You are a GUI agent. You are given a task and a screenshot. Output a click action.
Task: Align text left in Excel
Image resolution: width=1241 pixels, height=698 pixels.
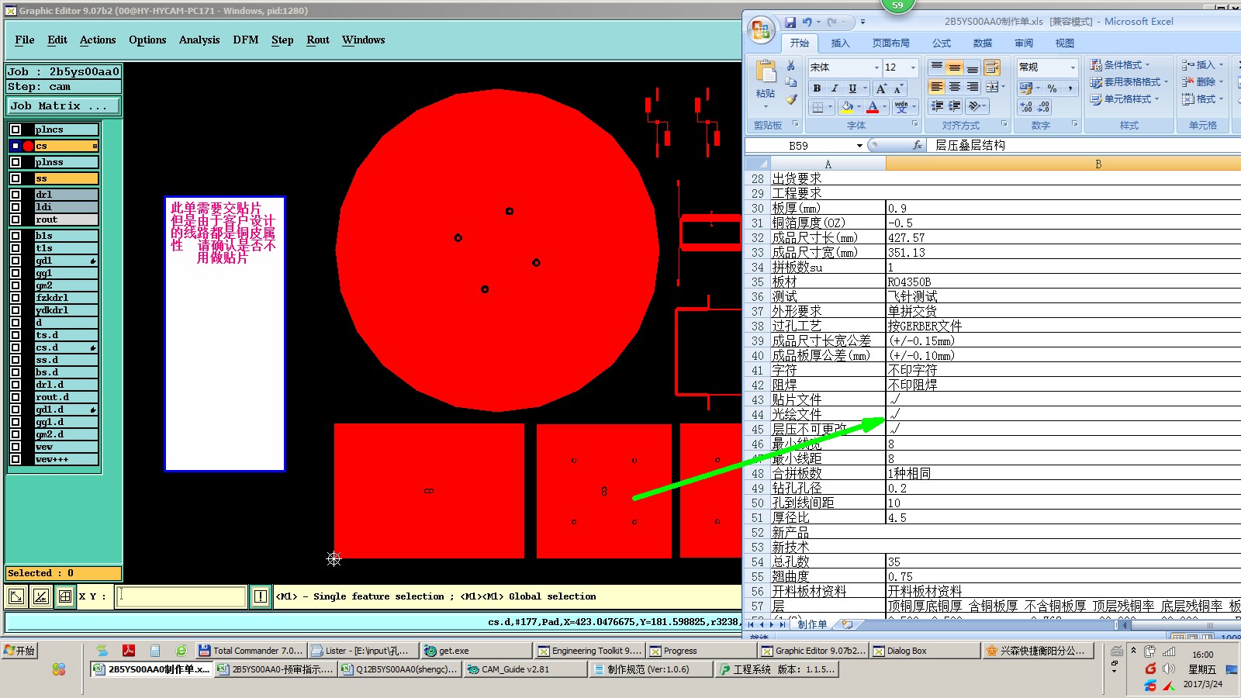point(937,87)
